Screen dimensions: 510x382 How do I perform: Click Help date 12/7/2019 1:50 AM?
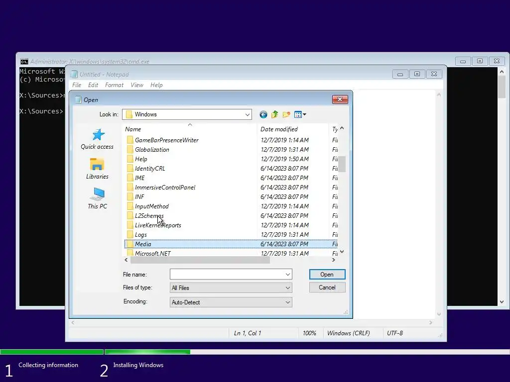click(284, 159)
